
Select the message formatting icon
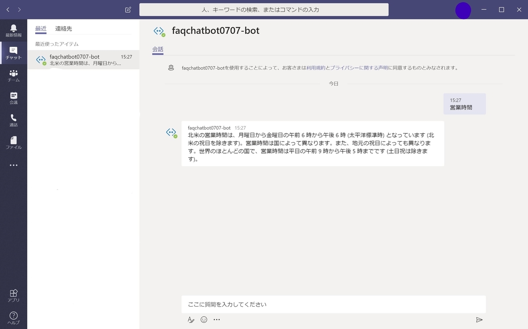click(191, 320)
